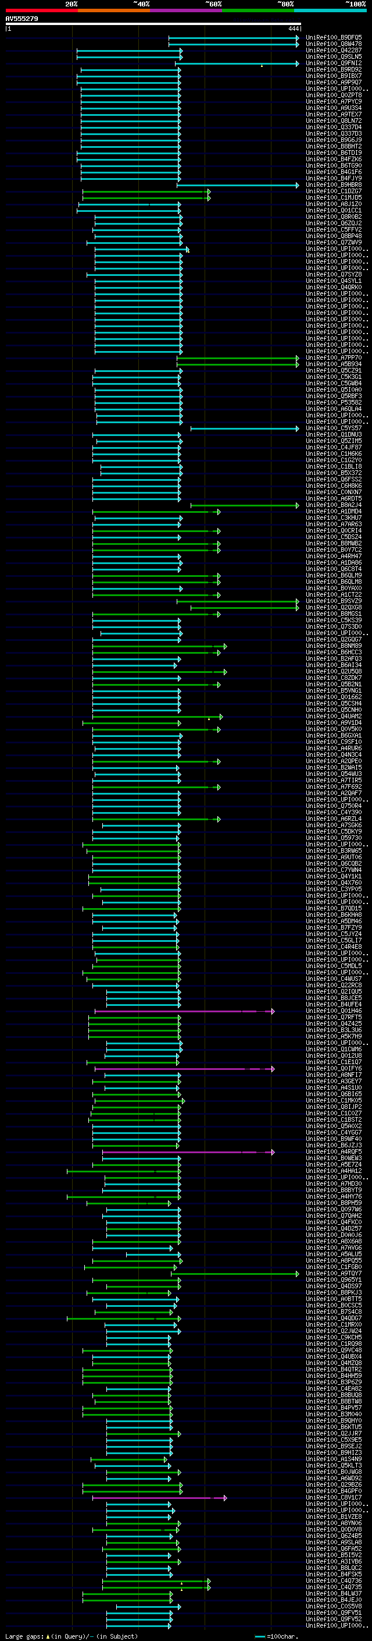This screenshot has height=1641, width=372.
Task: Select the UniRef100_C3KHU7 label
Action: [x=334, y=518]
